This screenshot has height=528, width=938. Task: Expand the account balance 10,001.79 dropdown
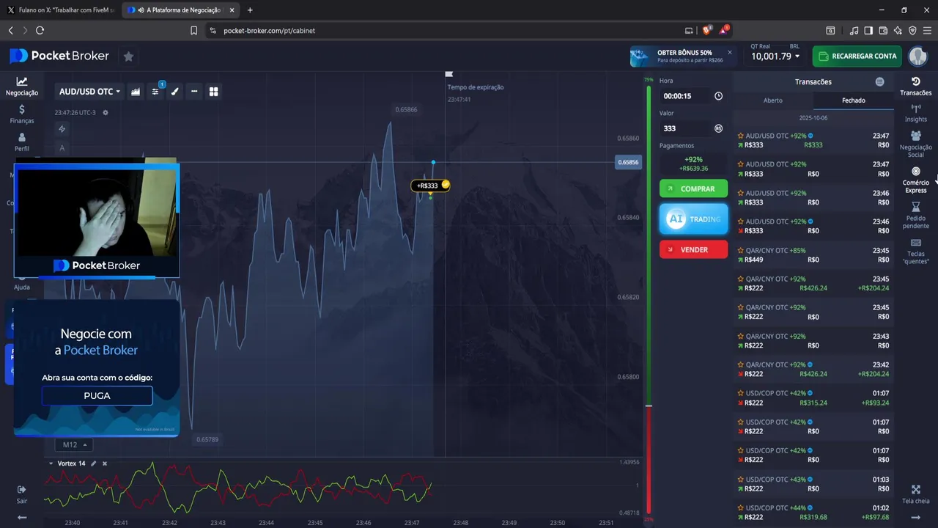775,56
